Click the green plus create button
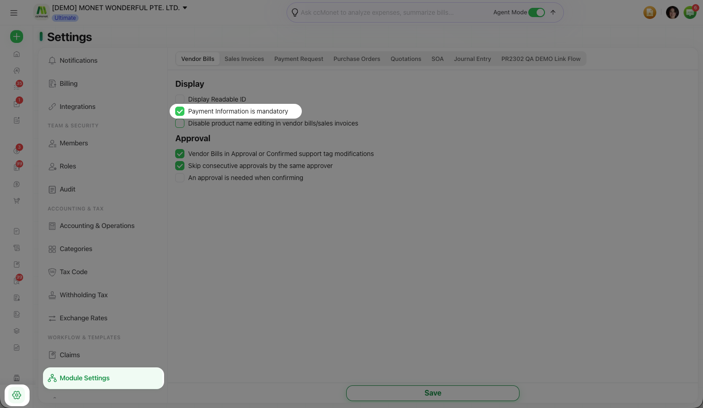 coord(17,36)
